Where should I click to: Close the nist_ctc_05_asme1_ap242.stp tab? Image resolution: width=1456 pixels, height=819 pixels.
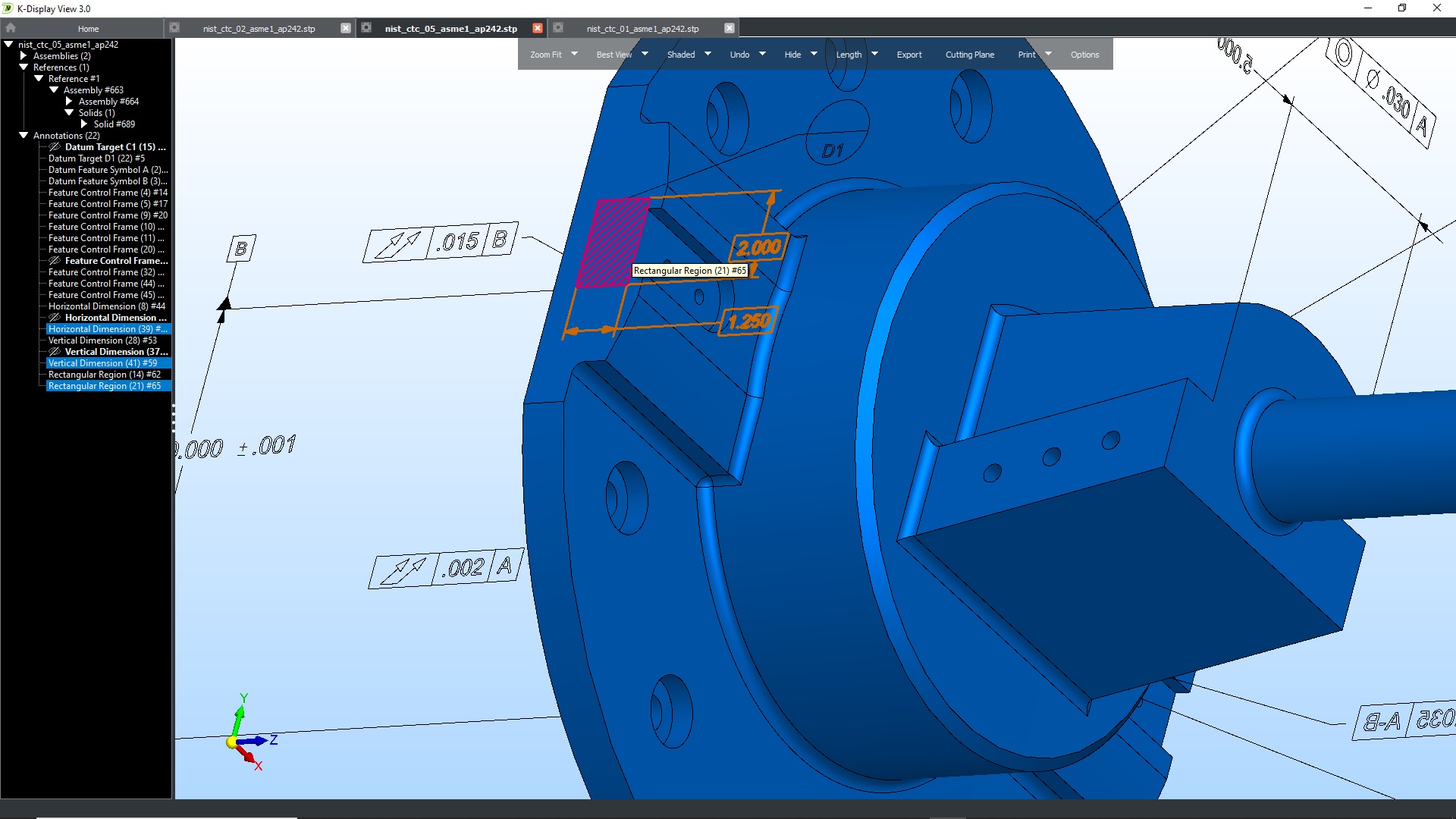[538, 28]
